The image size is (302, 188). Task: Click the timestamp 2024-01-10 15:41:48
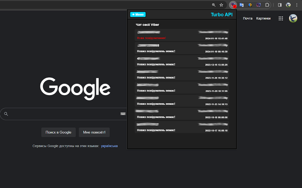point(216,38)
